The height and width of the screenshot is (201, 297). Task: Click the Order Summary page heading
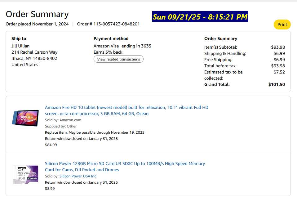[37, 14]
